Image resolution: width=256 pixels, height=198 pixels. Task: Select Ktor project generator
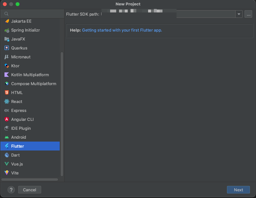click(30, 66)
